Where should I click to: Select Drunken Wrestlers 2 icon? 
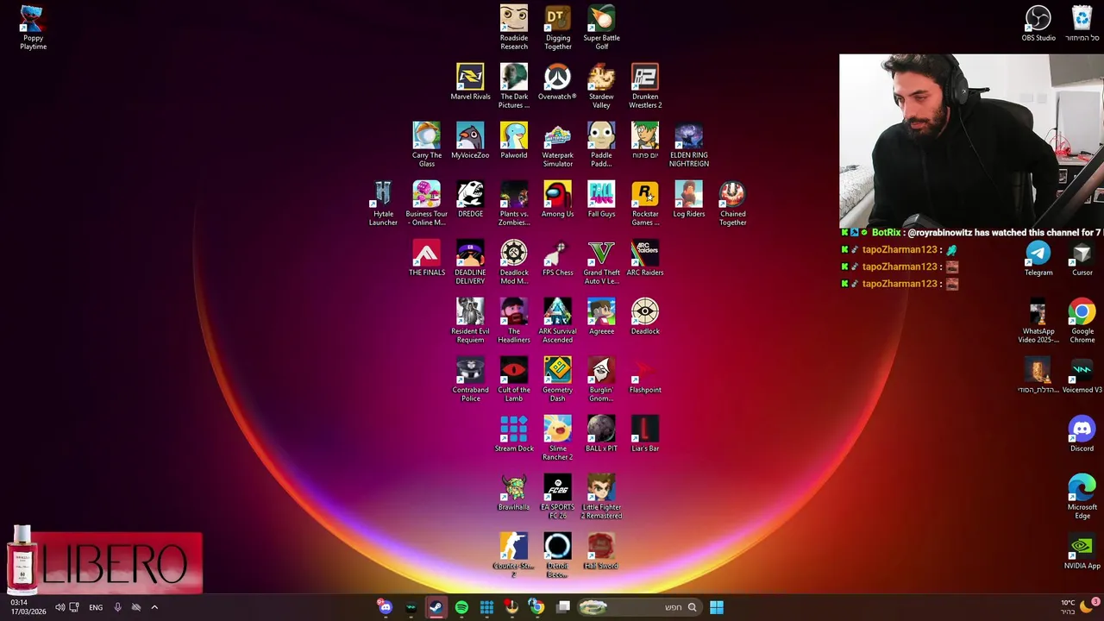tap(645, 86)
